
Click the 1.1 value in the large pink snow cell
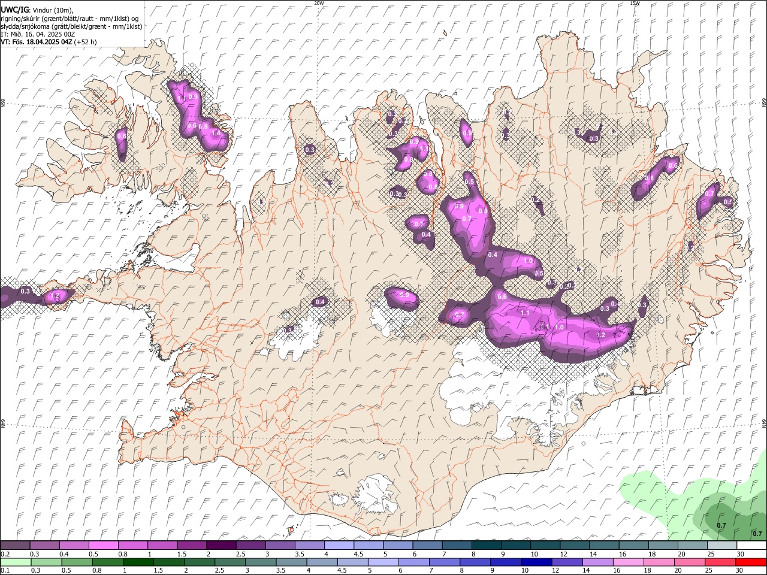click(x=525, y=313)
